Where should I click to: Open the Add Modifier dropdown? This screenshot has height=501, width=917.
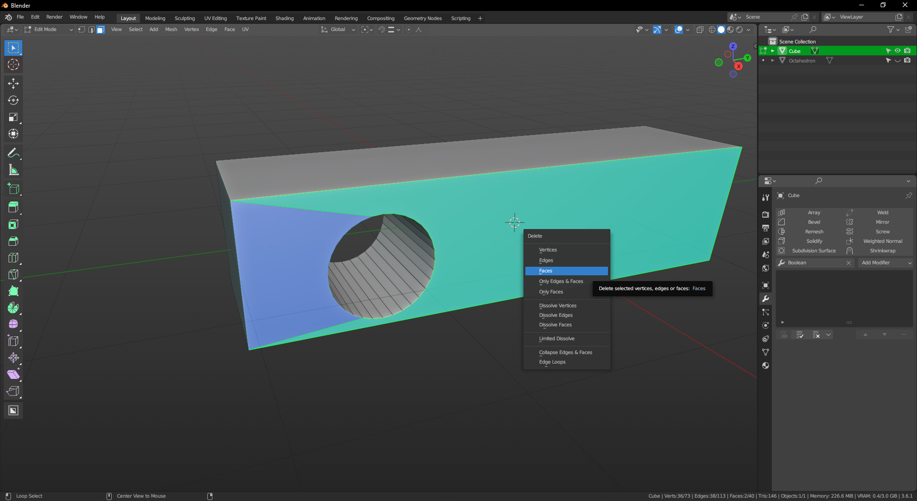coord(886,263)
